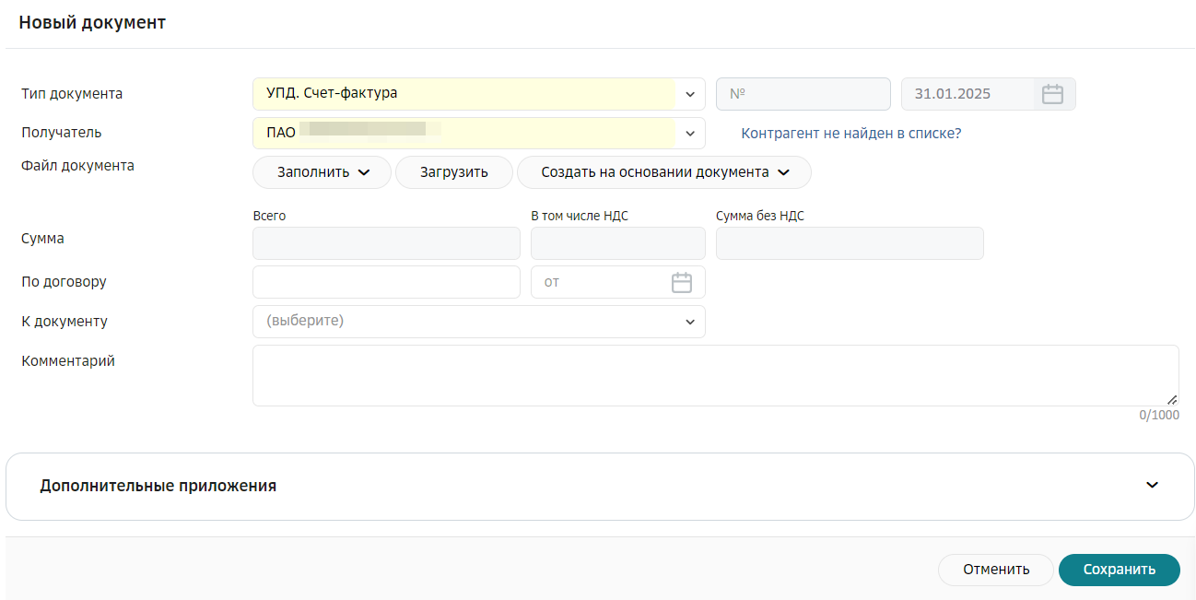Click the comment text area

click(x=716, y=375)
